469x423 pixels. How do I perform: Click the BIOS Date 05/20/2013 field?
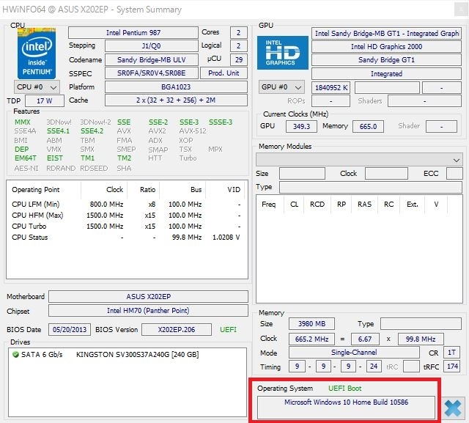click(70, 330)
